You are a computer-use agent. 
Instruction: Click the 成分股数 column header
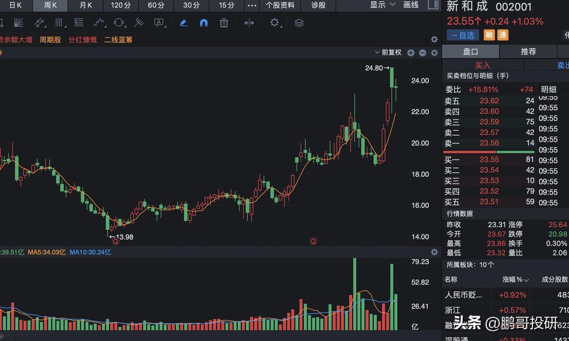[x=555, y=279]
